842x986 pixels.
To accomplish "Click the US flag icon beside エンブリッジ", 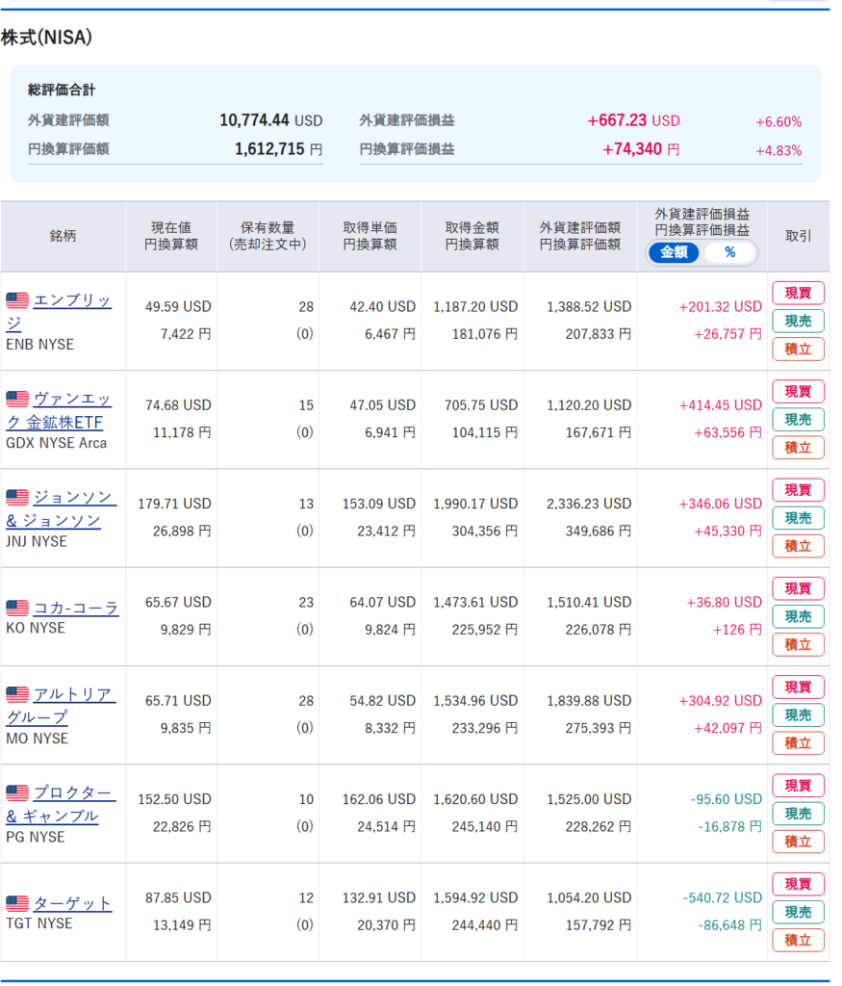I will [17, 300].
